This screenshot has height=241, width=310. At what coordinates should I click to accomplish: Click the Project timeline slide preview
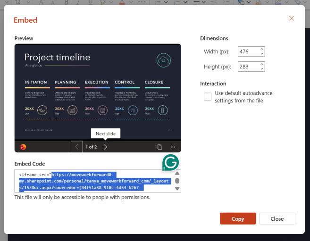point(98,92)
